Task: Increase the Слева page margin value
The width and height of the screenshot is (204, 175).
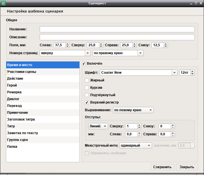Action: pyautogui.click(x=68, y=44)
